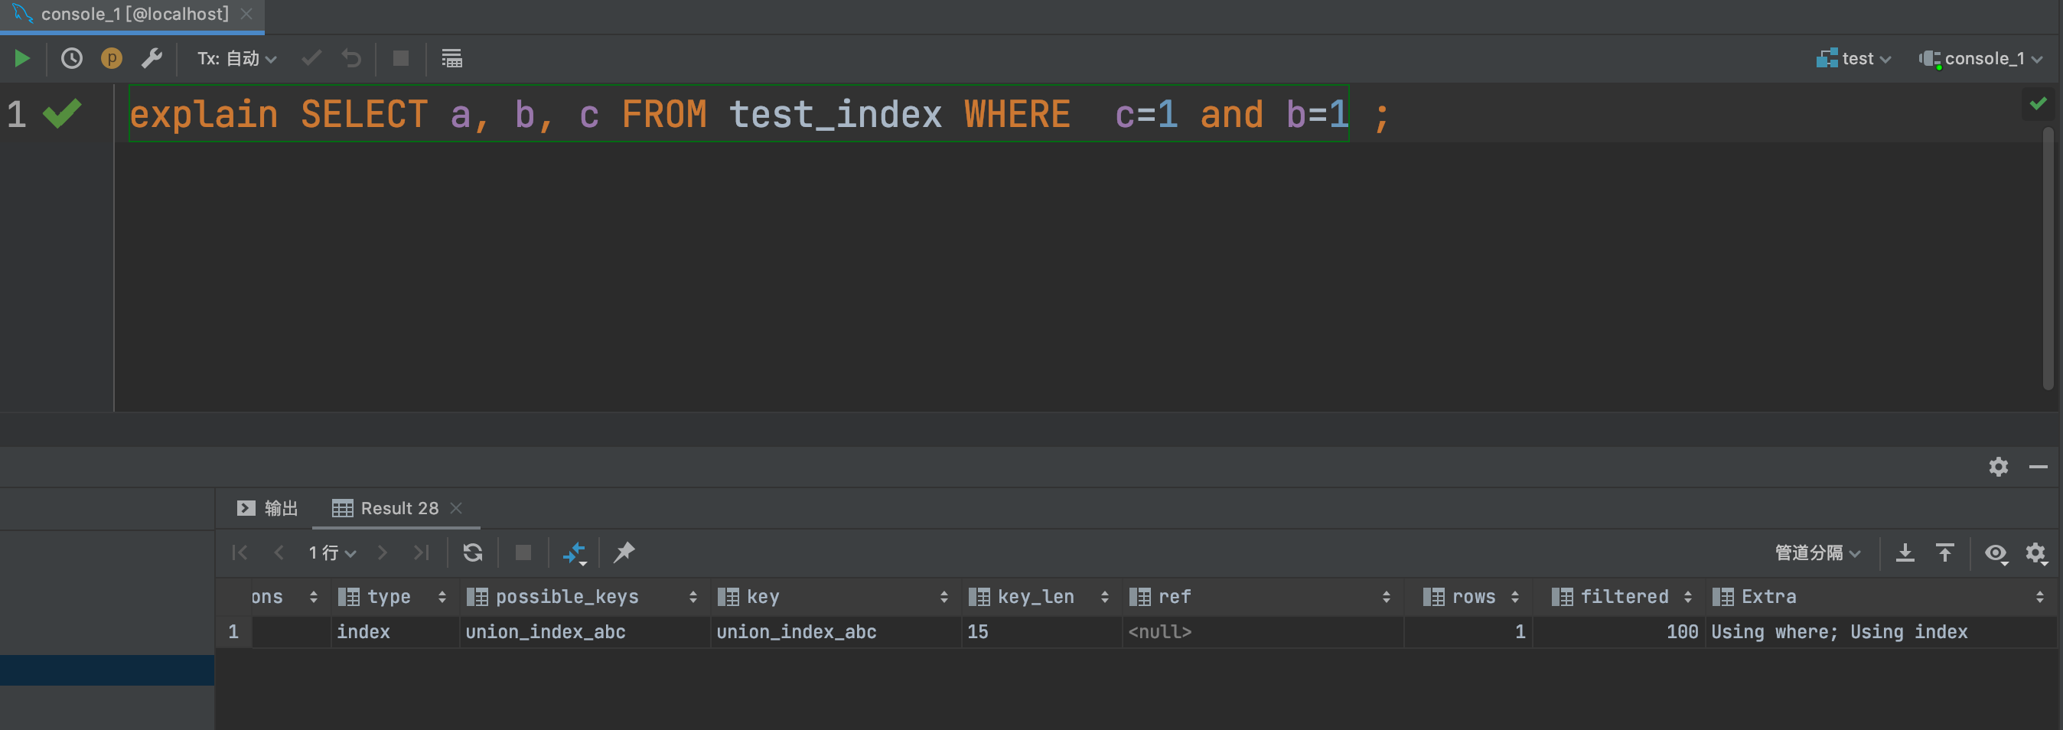Open the Tx: 自动 transaction mode dropdown
The width and height of the screenshot is (2063, 730).
tap(237, 58)
